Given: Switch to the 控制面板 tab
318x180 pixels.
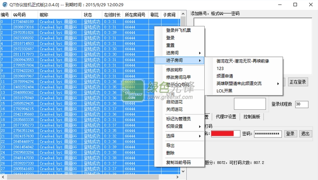Looking at the screenshot, I should pos(252,117).
